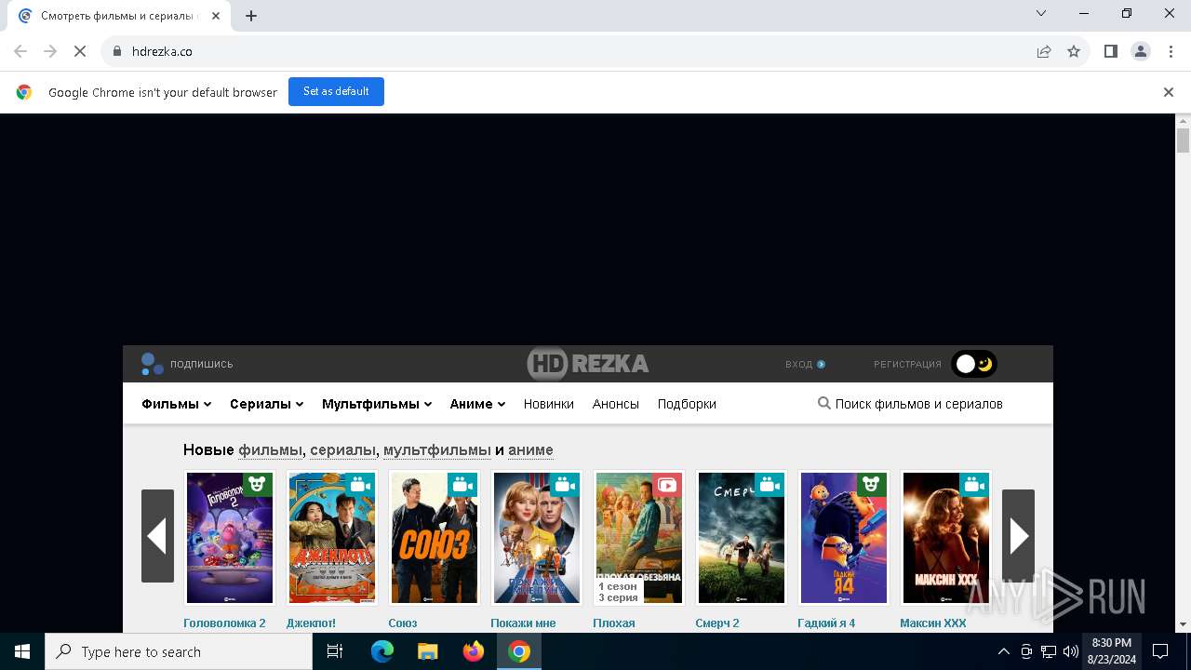Click the browser back arrow

pyautogui.click(x=20, y=51)
